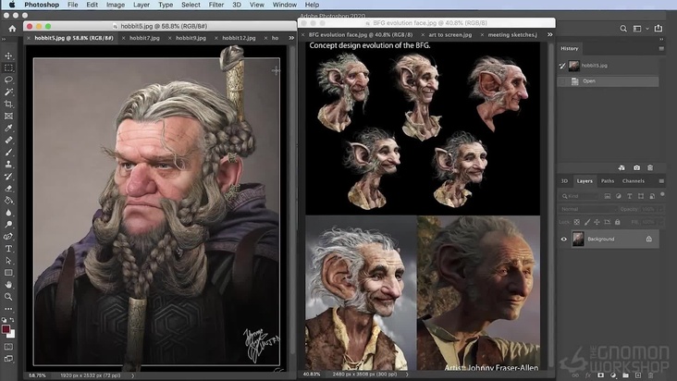Open the Filter menu

tap(216, 5)
